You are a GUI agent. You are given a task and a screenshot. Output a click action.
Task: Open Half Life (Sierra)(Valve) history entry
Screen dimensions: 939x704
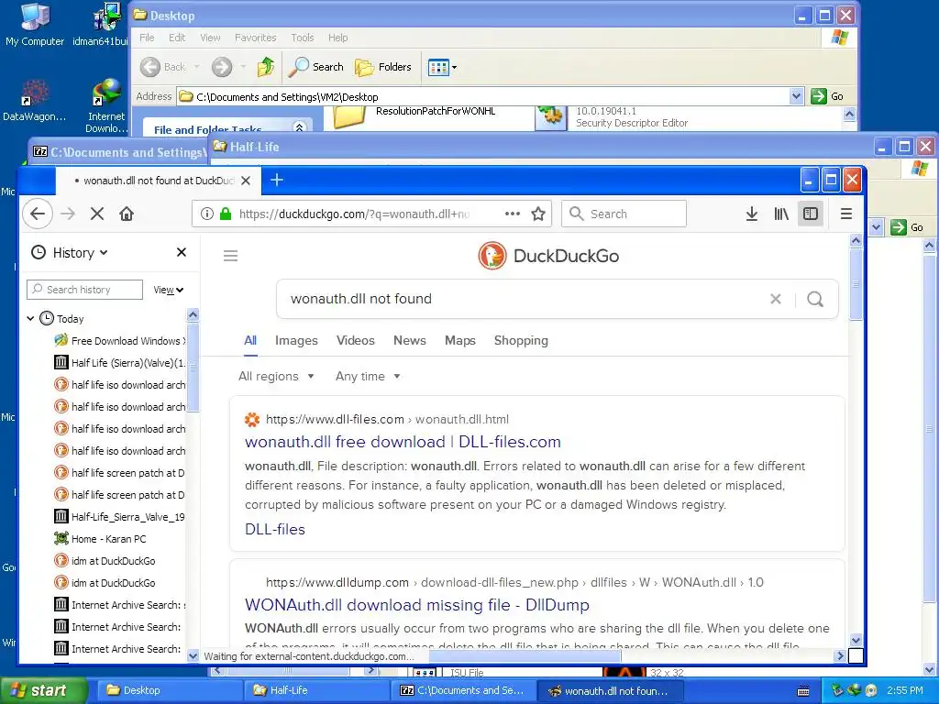(x=120, y=363)
